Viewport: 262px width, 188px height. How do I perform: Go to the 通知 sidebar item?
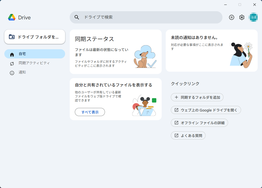(x=22, y=72)
